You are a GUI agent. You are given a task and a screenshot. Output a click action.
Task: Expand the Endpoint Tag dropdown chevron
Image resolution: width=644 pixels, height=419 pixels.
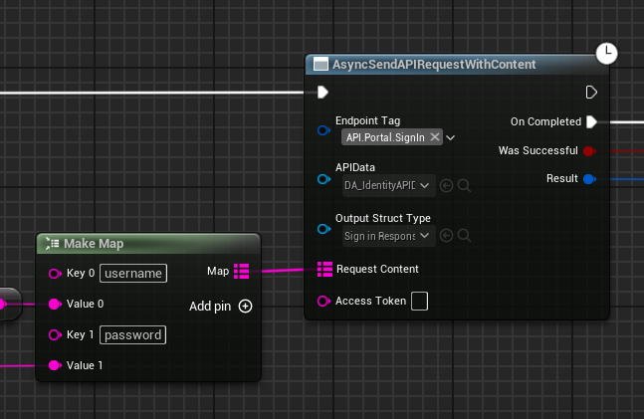point(450,137)
